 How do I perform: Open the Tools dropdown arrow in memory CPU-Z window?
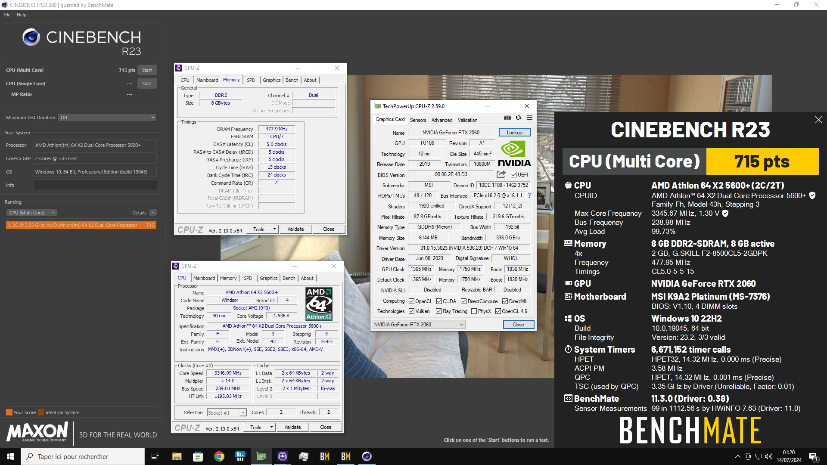point(274,229)
